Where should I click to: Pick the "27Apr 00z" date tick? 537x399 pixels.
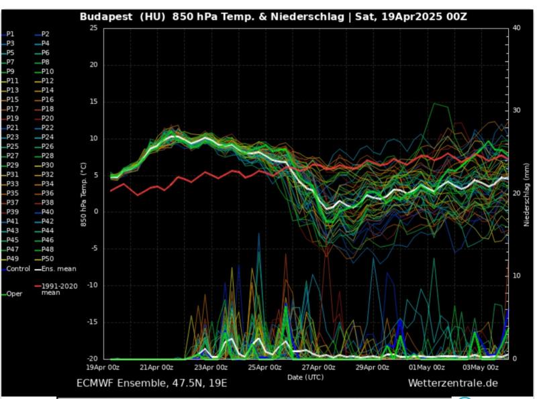[318, 367]
